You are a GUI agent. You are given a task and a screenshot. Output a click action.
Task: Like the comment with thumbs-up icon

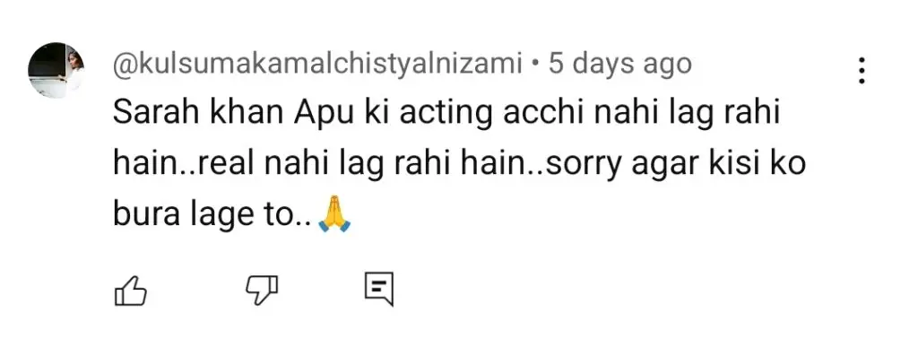[130, 290]
